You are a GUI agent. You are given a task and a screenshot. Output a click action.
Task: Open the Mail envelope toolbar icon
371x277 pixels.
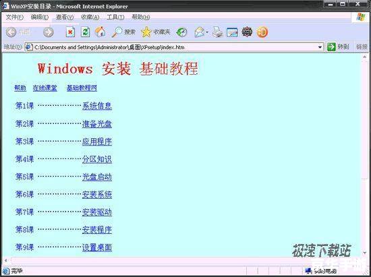[x=200, y=32]
